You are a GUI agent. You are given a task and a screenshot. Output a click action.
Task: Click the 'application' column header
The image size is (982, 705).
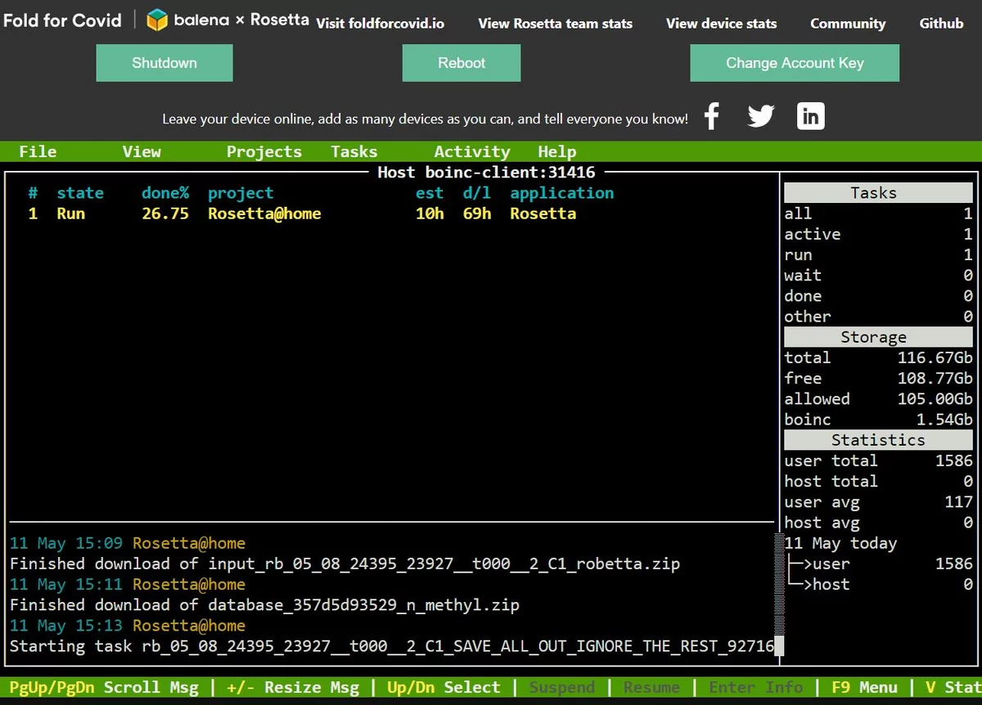point(561,193)
